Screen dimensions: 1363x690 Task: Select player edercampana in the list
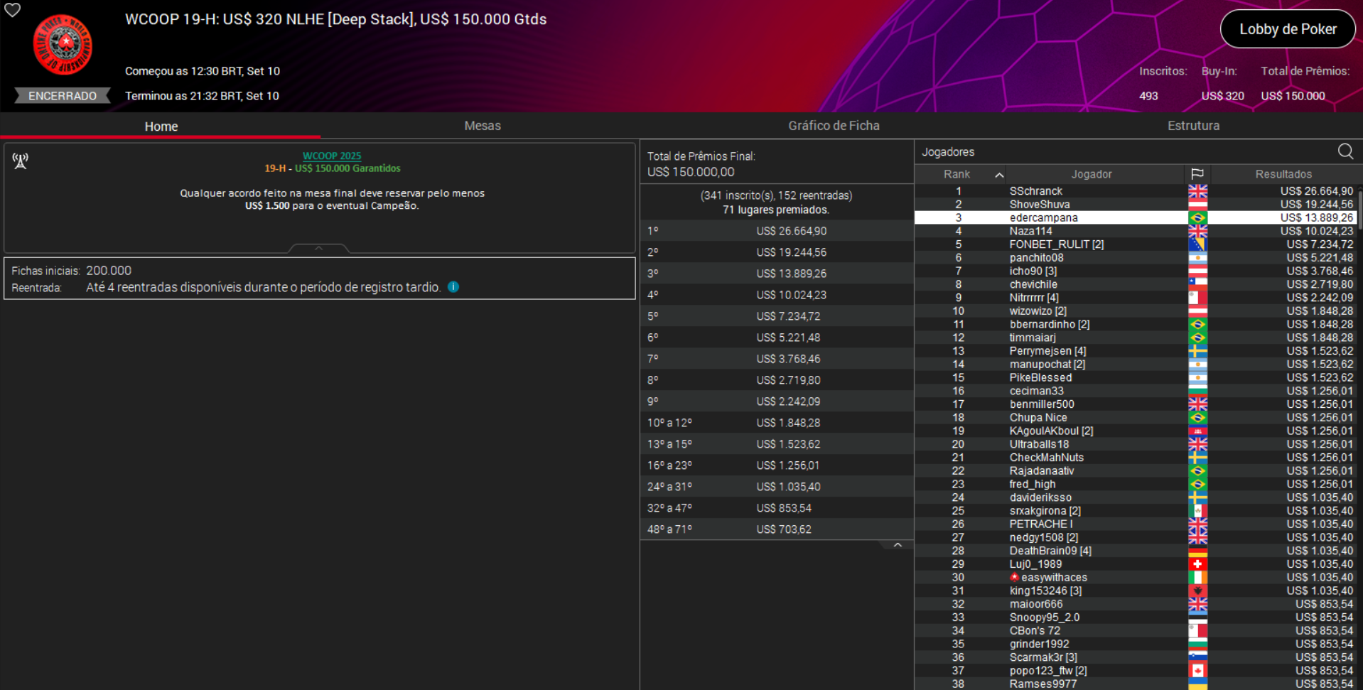click(1043, 218)
